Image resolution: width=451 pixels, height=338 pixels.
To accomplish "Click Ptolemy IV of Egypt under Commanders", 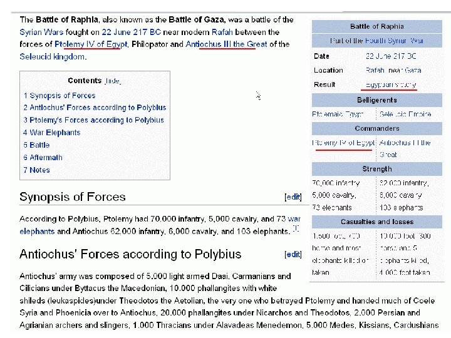I will point(344,143).
